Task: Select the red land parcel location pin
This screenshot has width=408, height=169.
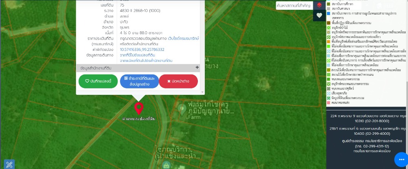Action: (139, 108)
